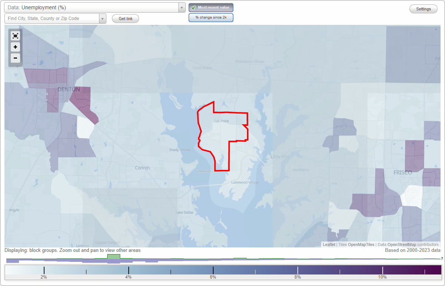Screen dimensions: 445x286
Task: Click the Based on 2000-2023 data text
Action: (x=412, y=250)
